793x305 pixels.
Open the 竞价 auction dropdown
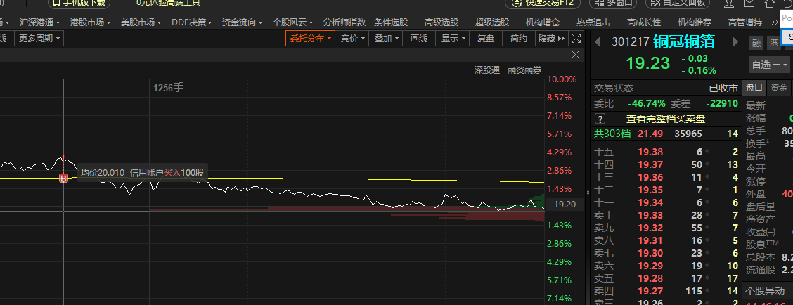tap(352, 39)
